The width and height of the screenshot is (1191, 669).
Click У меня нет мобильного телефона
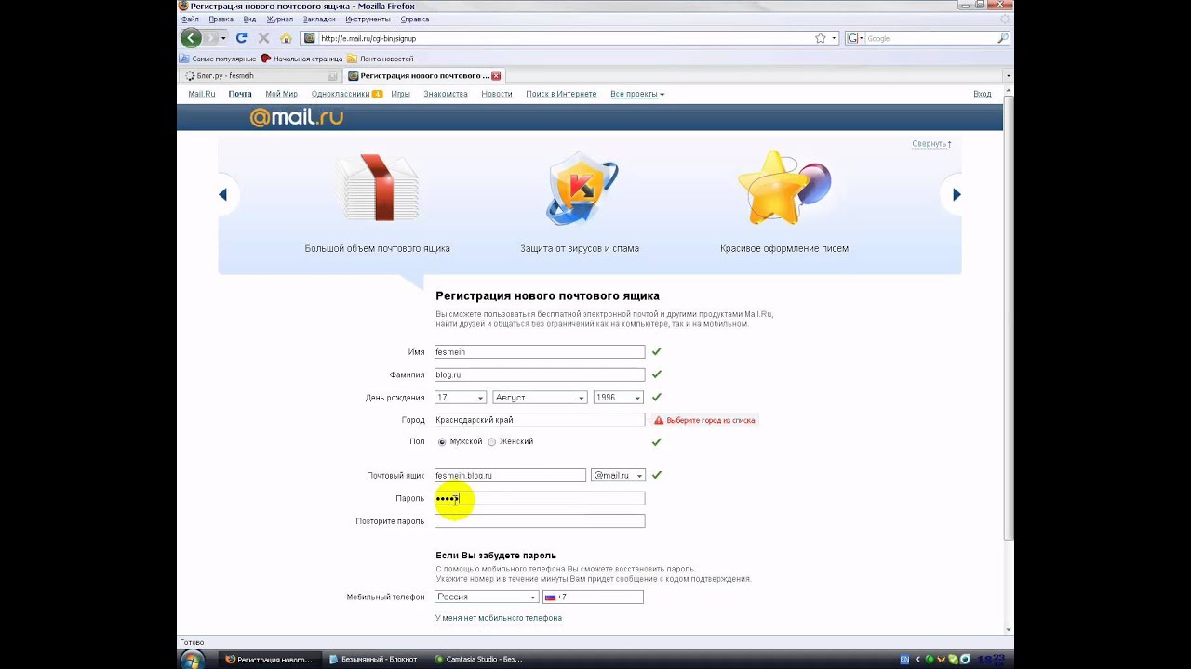tap(499, 618)
